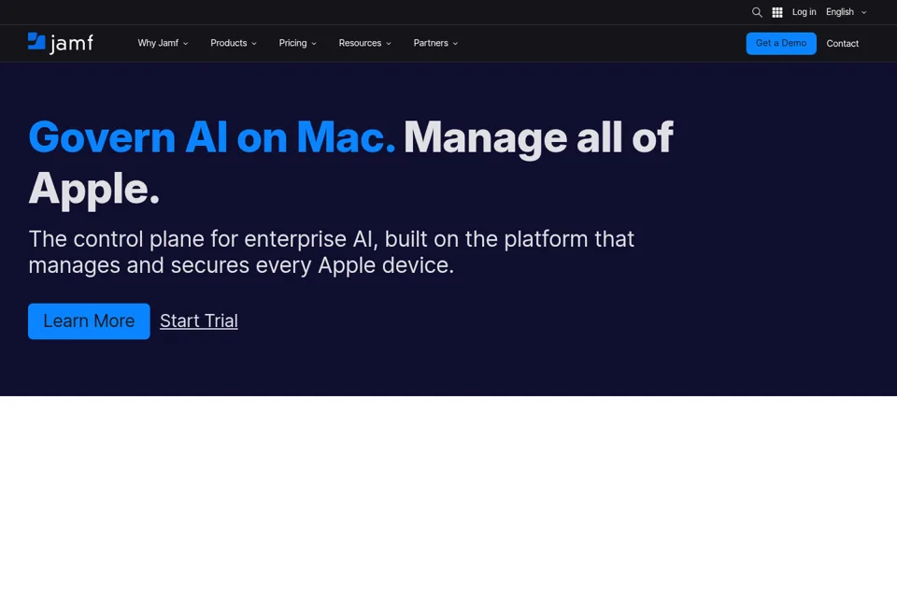Expand the Why Jamf menu
The width and height of the screenshot is (897, 598).
(163, 43)
